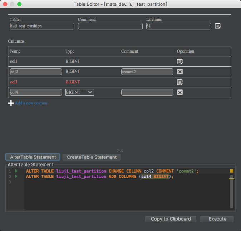Click the edit icon in col1 row
Image resolution: width=241 pixels, height=231 pixels.
[x=180, y=62]
